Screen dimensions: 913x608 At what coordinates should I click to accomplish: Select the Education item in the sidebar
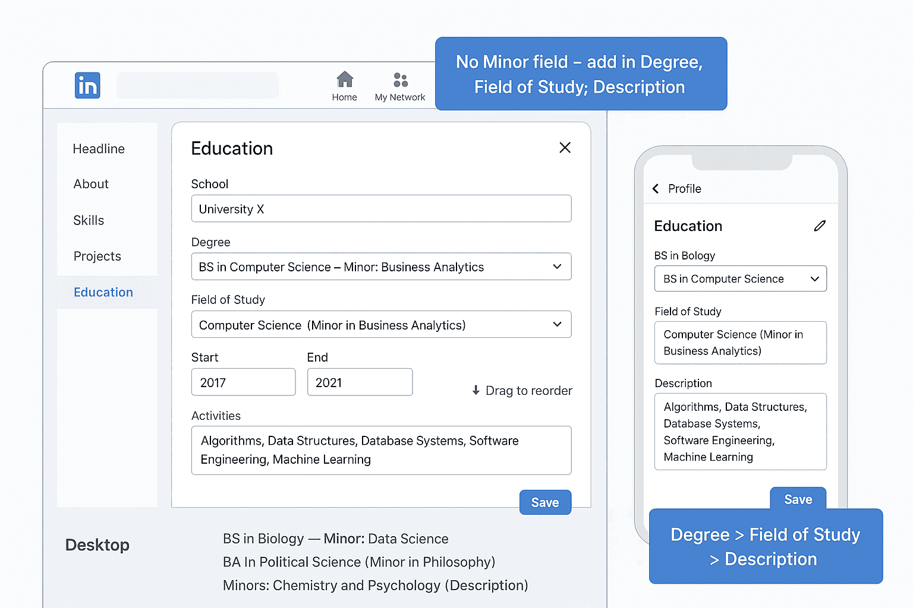click(x=103, y=292)
